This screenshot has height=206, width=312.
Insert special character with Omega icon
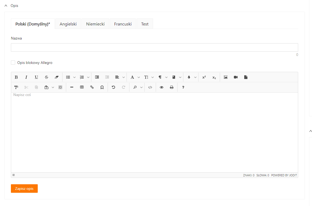[102, 87]
